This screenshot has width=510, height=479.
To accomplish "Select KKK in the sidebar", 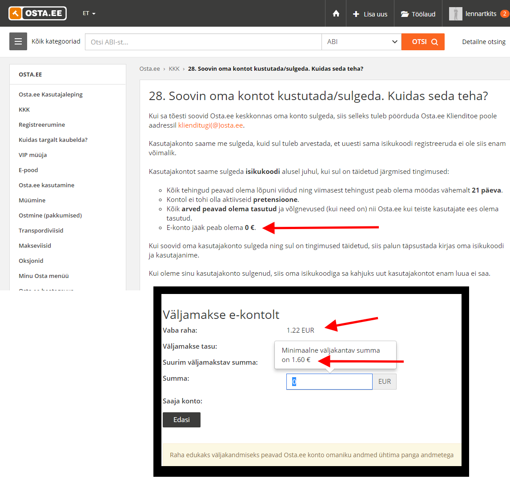I will (24, 110).
